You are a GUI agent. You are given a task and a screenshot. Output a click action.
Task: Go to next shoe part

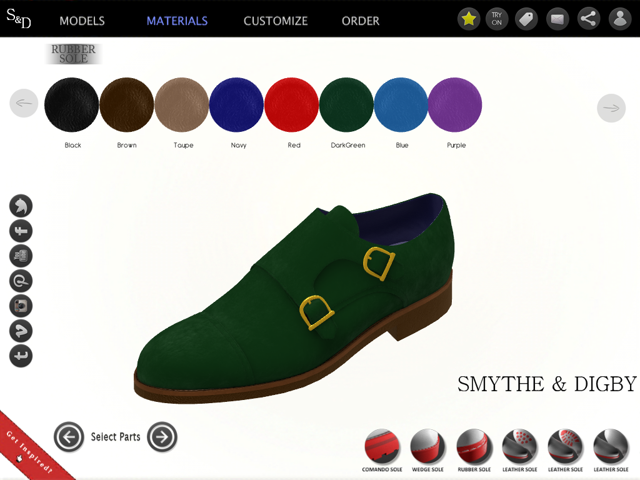162,437
